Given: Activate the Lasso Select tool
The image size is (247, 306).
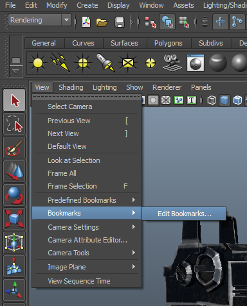Looking at the screenshot, I should (x=14, y=124).
